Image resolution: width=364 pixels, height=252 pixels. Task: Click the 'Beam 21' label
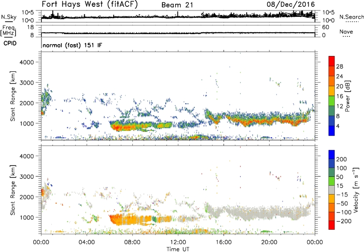[x=177, y=5]
